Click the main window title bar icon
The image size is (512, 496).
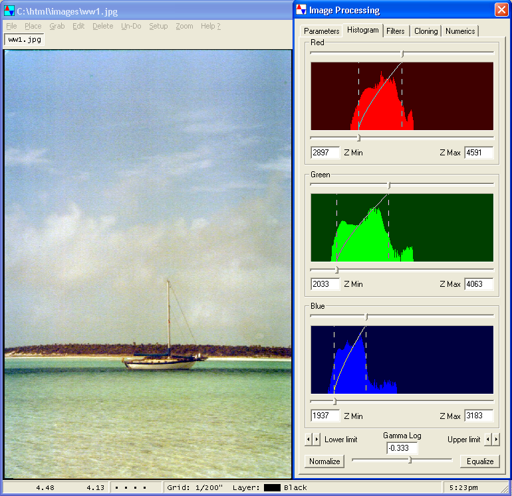click(9, 10)
